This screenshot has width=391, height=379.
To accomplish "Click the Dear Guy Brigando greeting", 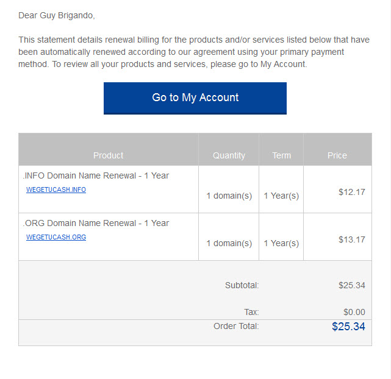I will pyautogui.click(x=57, y=15).
